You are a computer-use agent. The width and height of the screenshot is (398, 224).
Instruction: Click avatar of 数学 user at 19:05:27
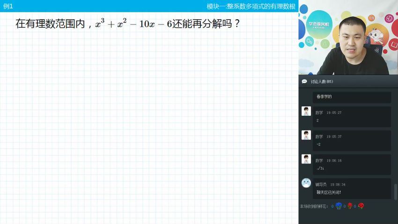[306, 111]
